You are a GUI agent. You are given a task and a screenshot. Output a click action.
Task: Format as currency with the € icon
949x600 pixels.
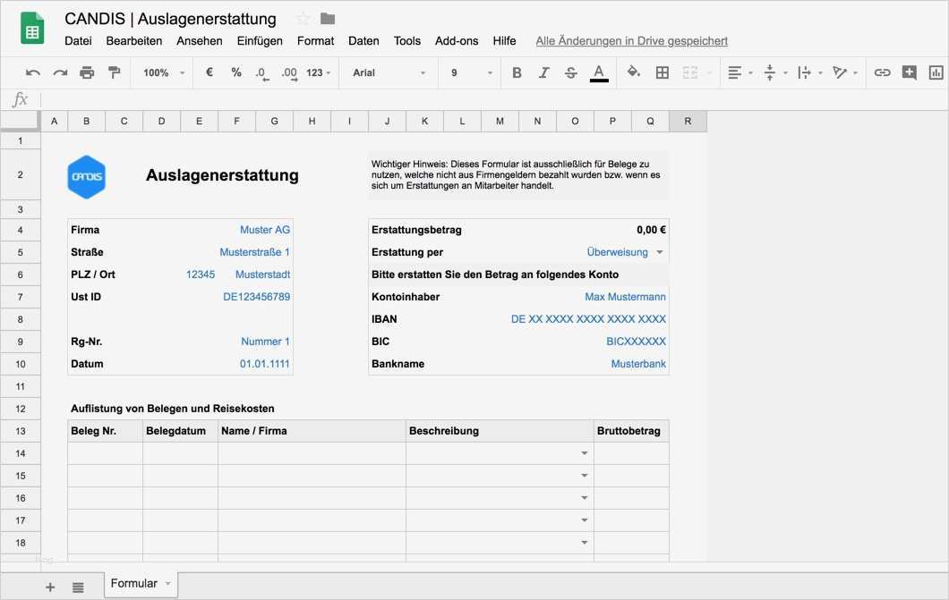pos(209,72)
